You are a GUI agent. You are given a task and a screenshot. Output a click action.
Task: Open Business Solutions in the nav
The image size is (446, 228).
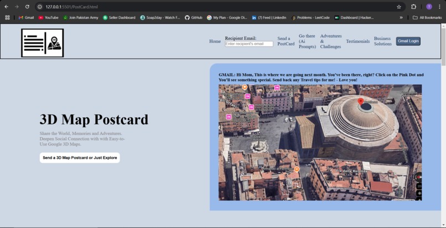pos(383,41)
